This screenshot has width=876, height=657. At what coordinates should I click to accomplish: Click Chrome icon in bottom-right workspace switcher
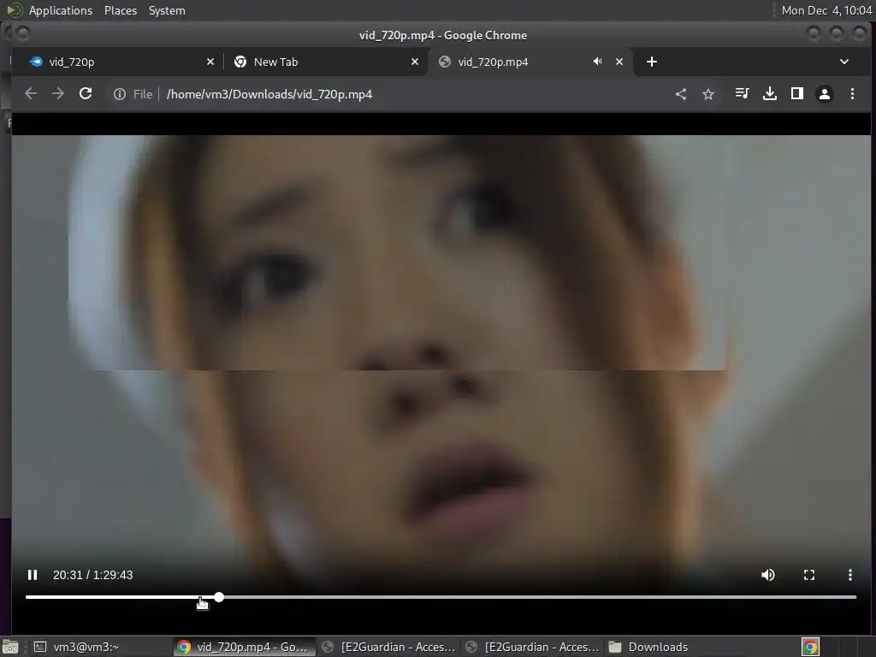[x=810, y=647]
